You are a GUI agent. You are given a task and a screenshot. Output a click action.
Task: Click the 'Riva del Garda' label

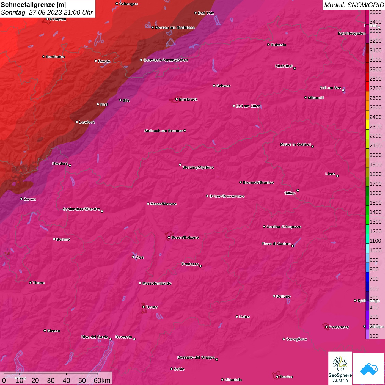click(95, 337)
